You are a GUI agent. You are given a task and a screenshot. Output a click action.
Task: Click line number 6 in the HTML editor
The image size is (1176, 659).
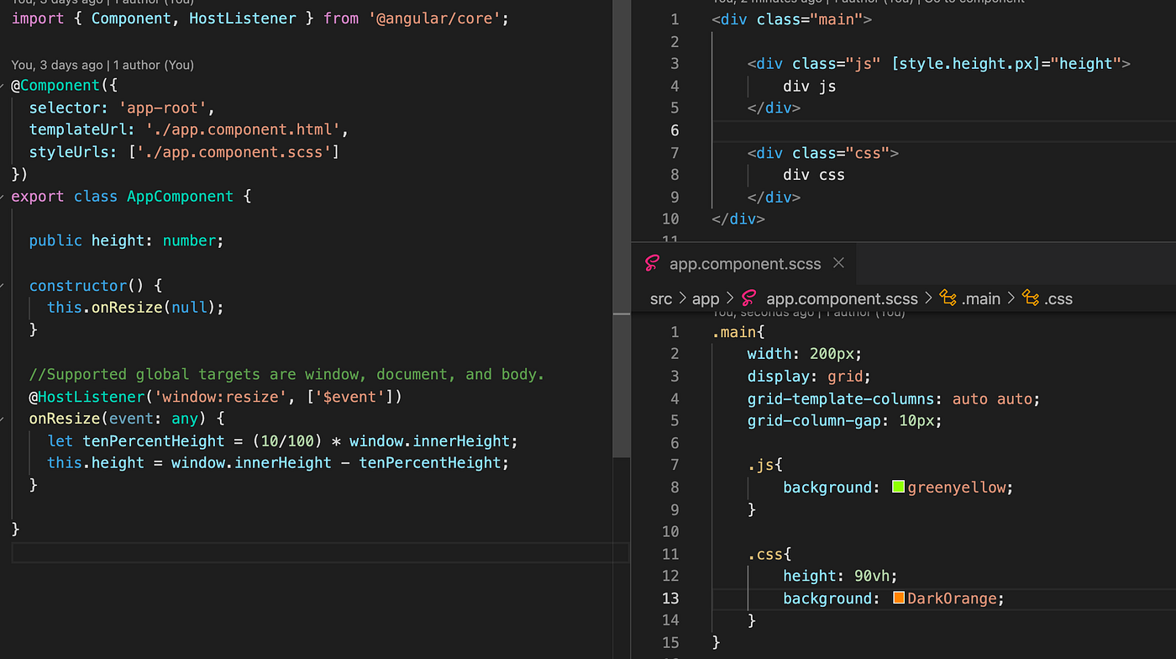(x=675, y=130)
